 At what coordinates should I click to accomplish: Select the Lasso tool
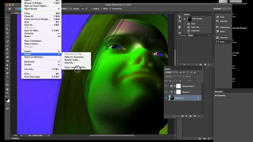pyautogui.click(x=8, y=25)
